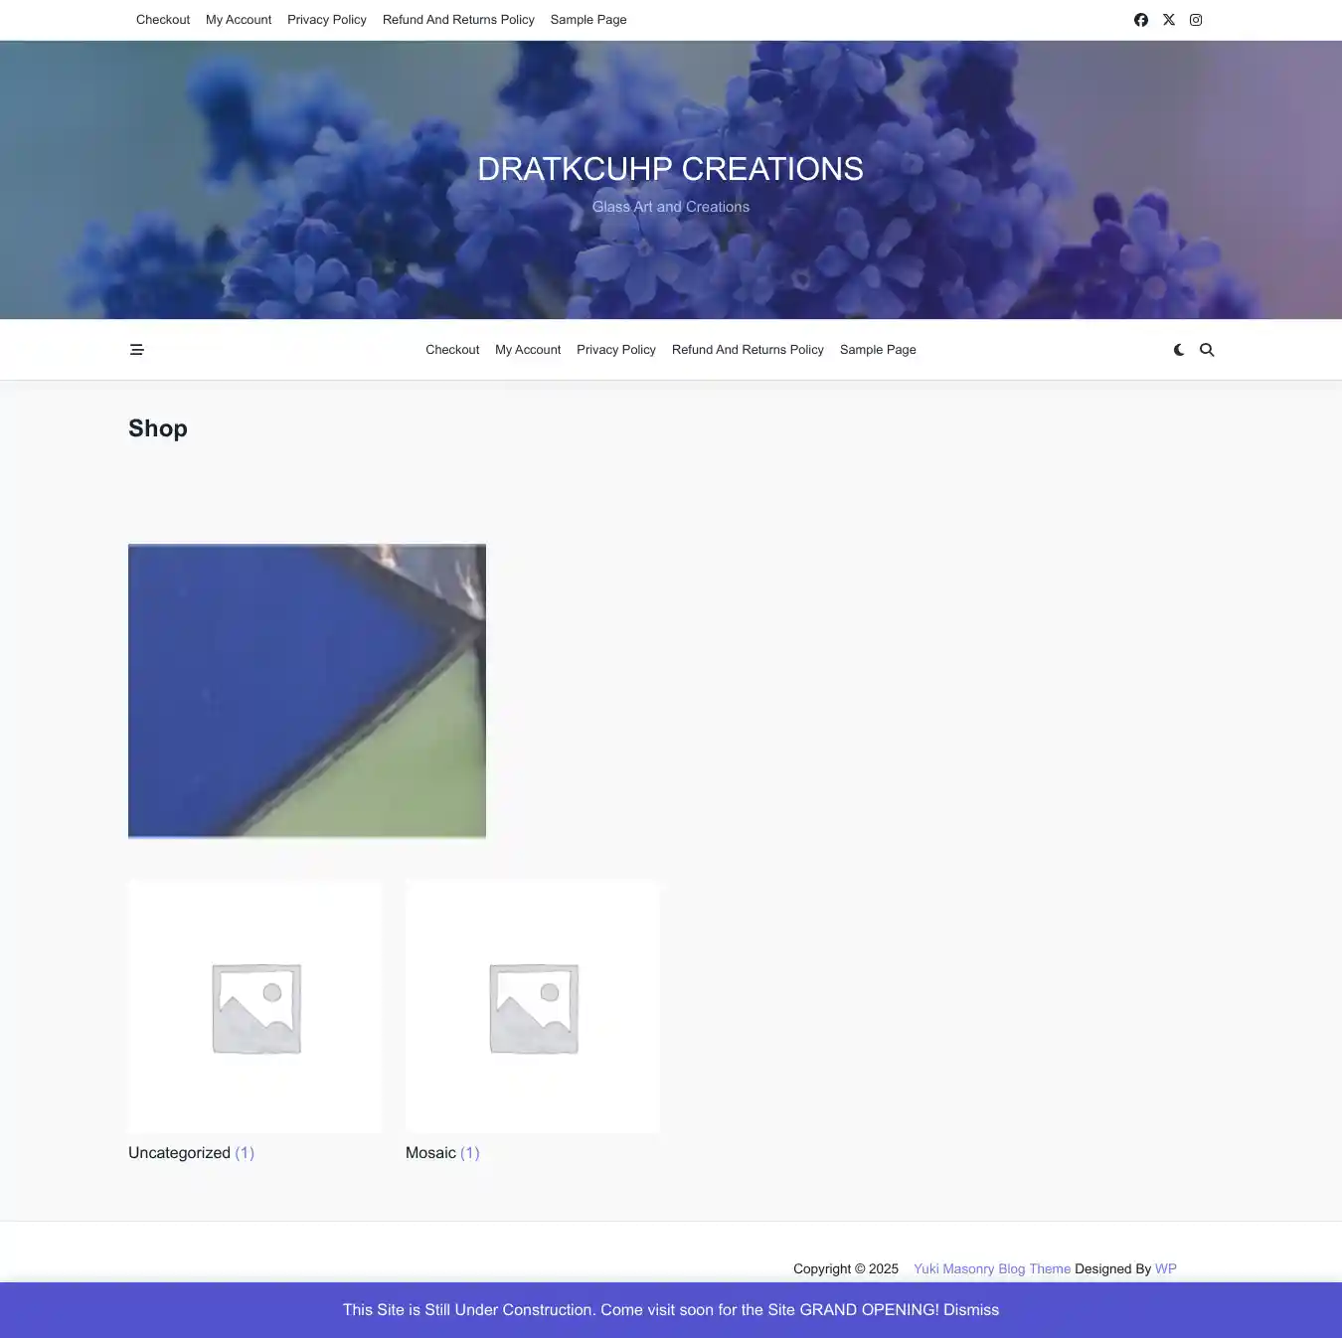Click the Uncategorized category label
This screenshot has width=1342, height=1338.
coord(180,1153)
